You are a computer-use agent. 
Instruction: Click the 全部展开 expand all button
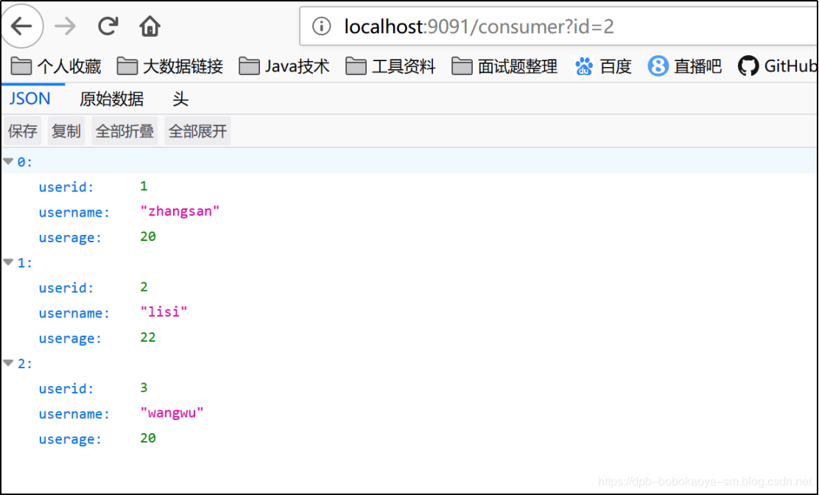point(197,131)
